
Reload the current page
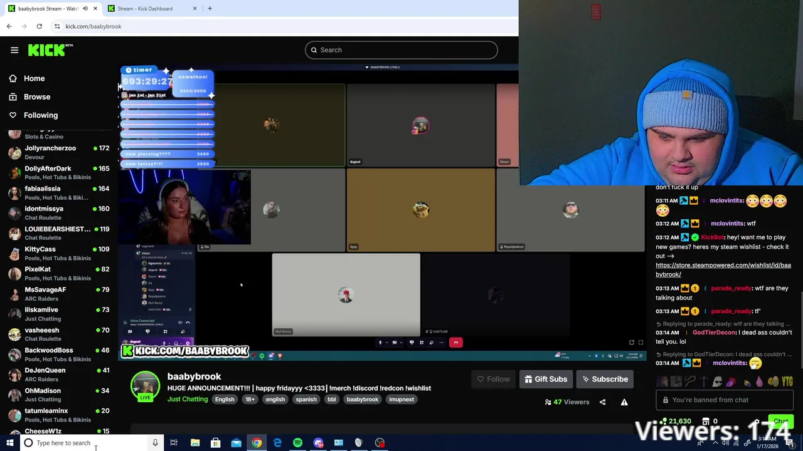click(39, 26)
